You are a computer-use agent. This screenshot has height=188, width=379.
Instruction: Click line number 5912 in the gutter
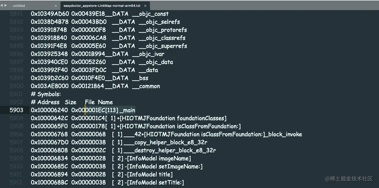pos(16,182)
